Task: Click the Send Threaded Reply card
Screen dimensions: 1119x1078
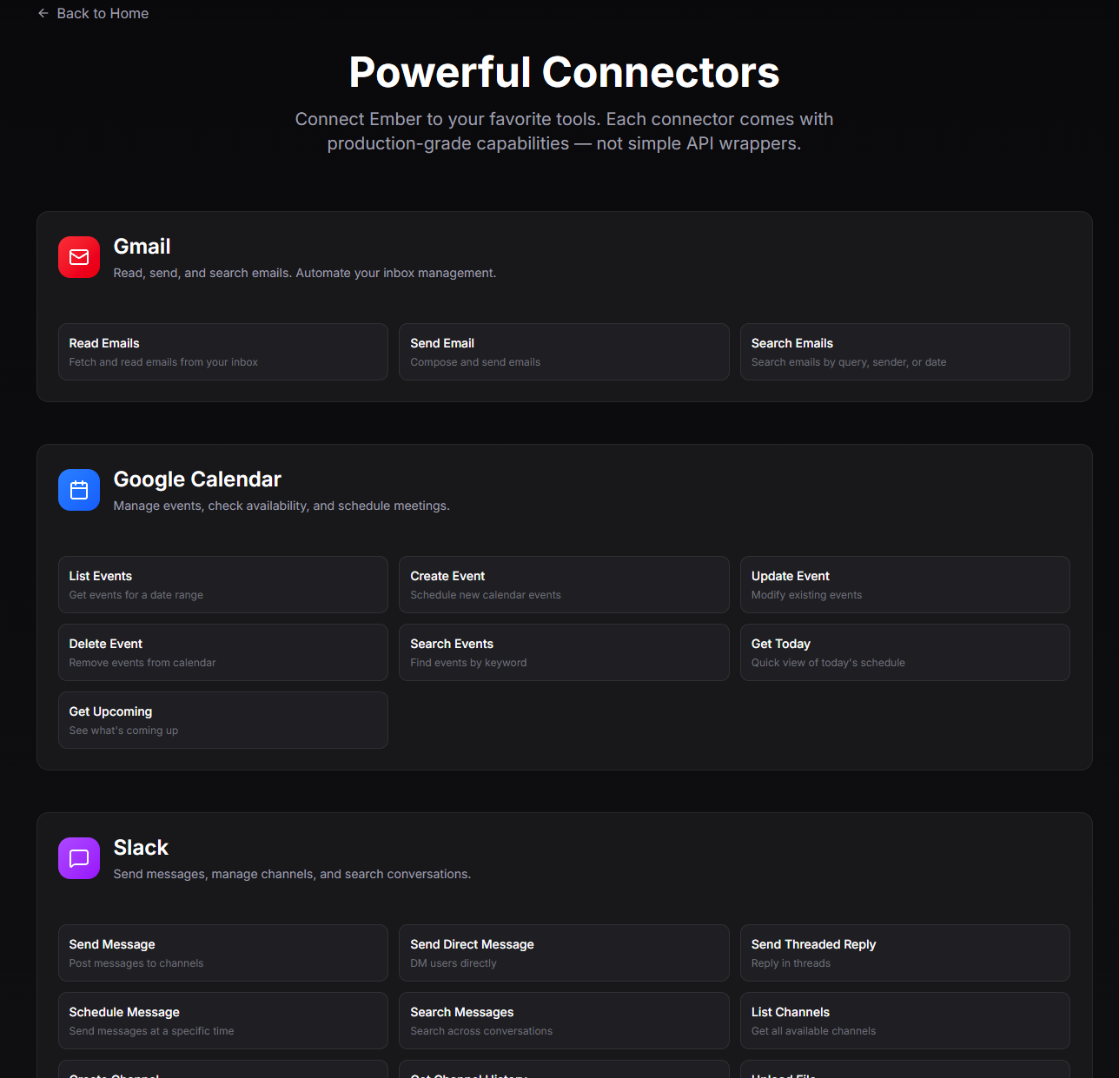Action: [905, 953]
